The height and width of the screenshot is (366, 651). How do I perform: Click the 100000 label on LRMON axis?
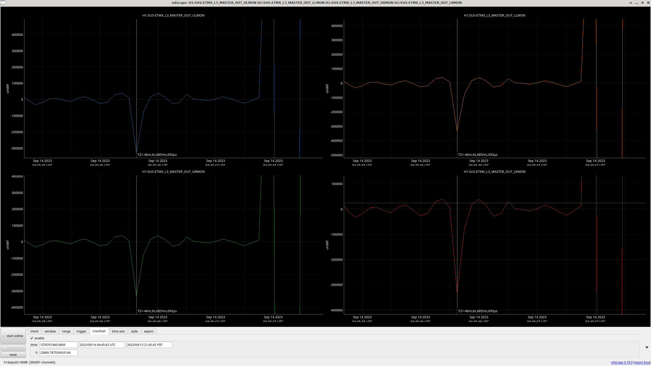point(337,184)
